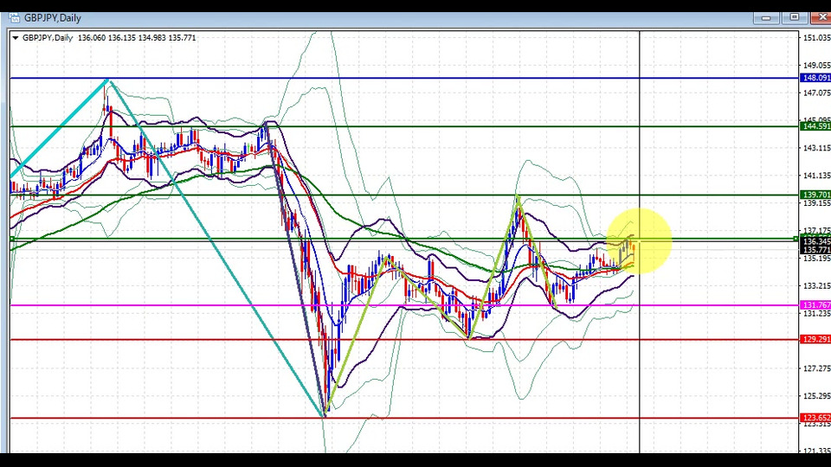Select the magenta 131.767 price label

click(815, 305)
